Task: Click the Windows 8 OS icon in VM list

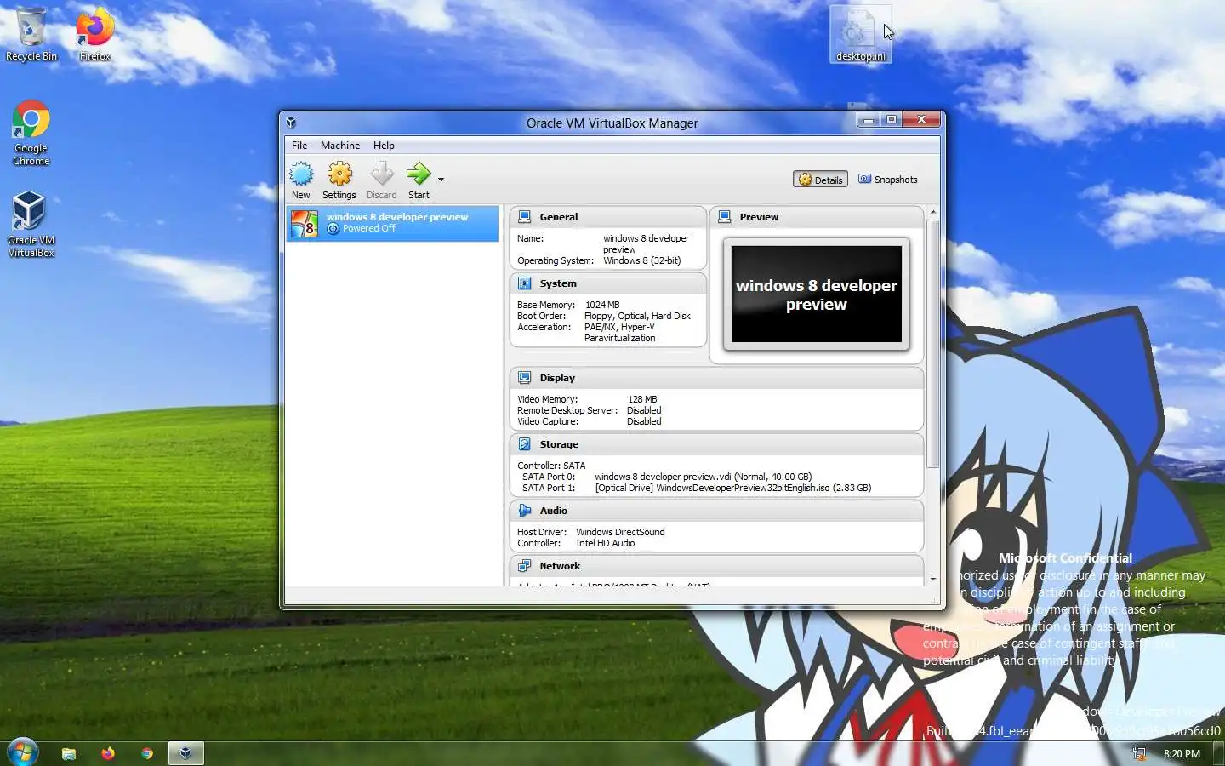Action: (x=305, y=224)
